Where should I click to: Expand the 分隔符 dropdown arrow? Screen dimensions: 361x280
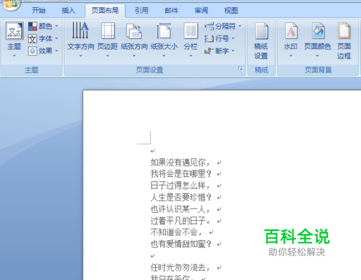240,26
